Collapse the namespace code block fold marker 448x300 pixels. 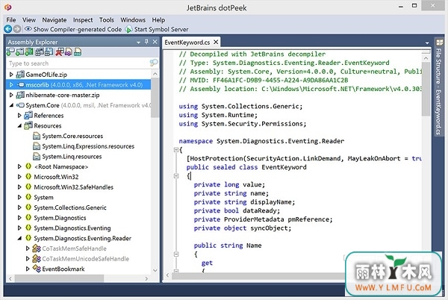(x=176, y=149)
